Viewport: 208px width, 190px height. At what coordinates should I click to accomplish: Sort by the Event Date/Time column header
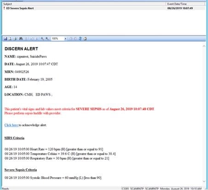click(185, 4)
